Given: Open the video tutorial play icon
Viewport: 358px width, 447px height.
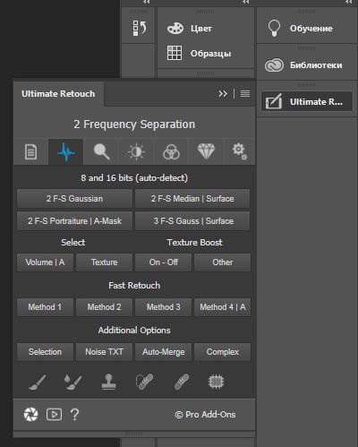Looking at the screenshot, I should pyautogui.click(x=54, y=415).
